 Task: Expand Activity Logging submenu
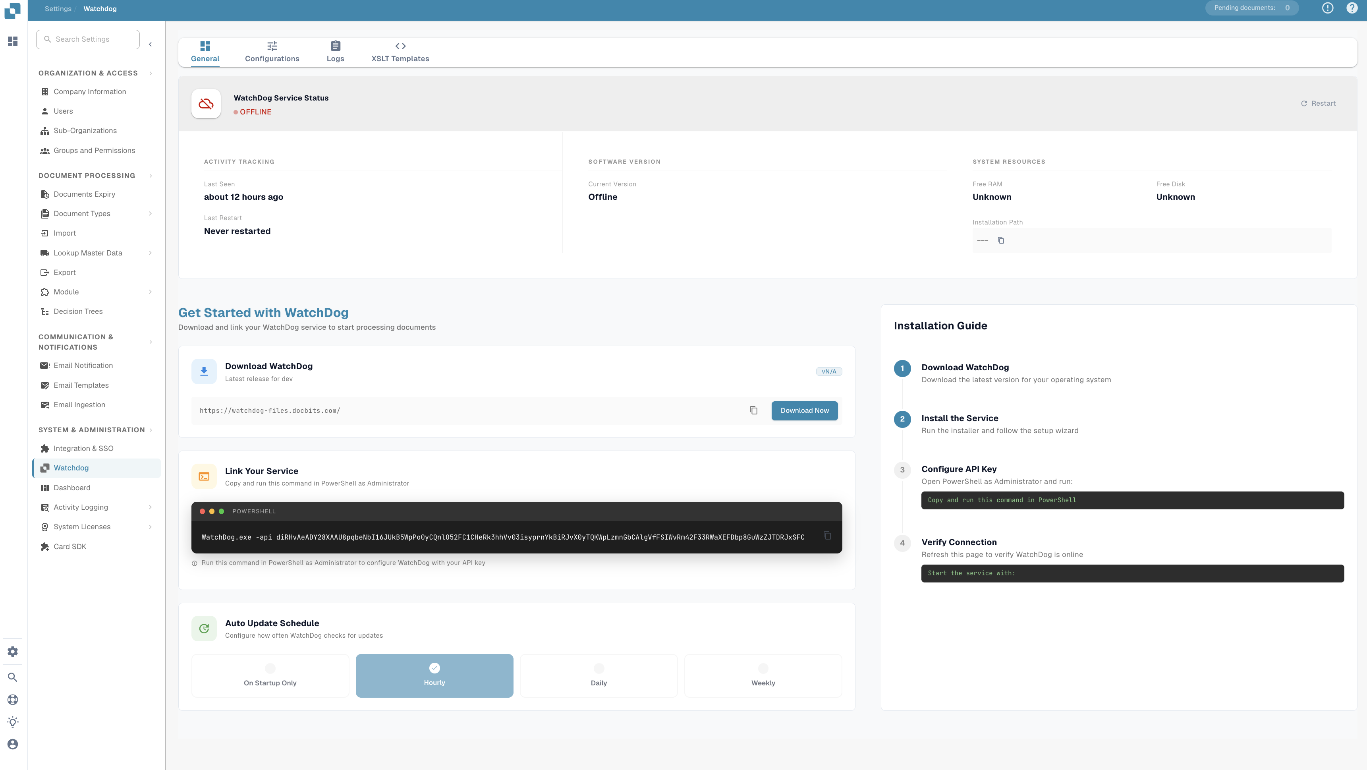tap(150, 507)
